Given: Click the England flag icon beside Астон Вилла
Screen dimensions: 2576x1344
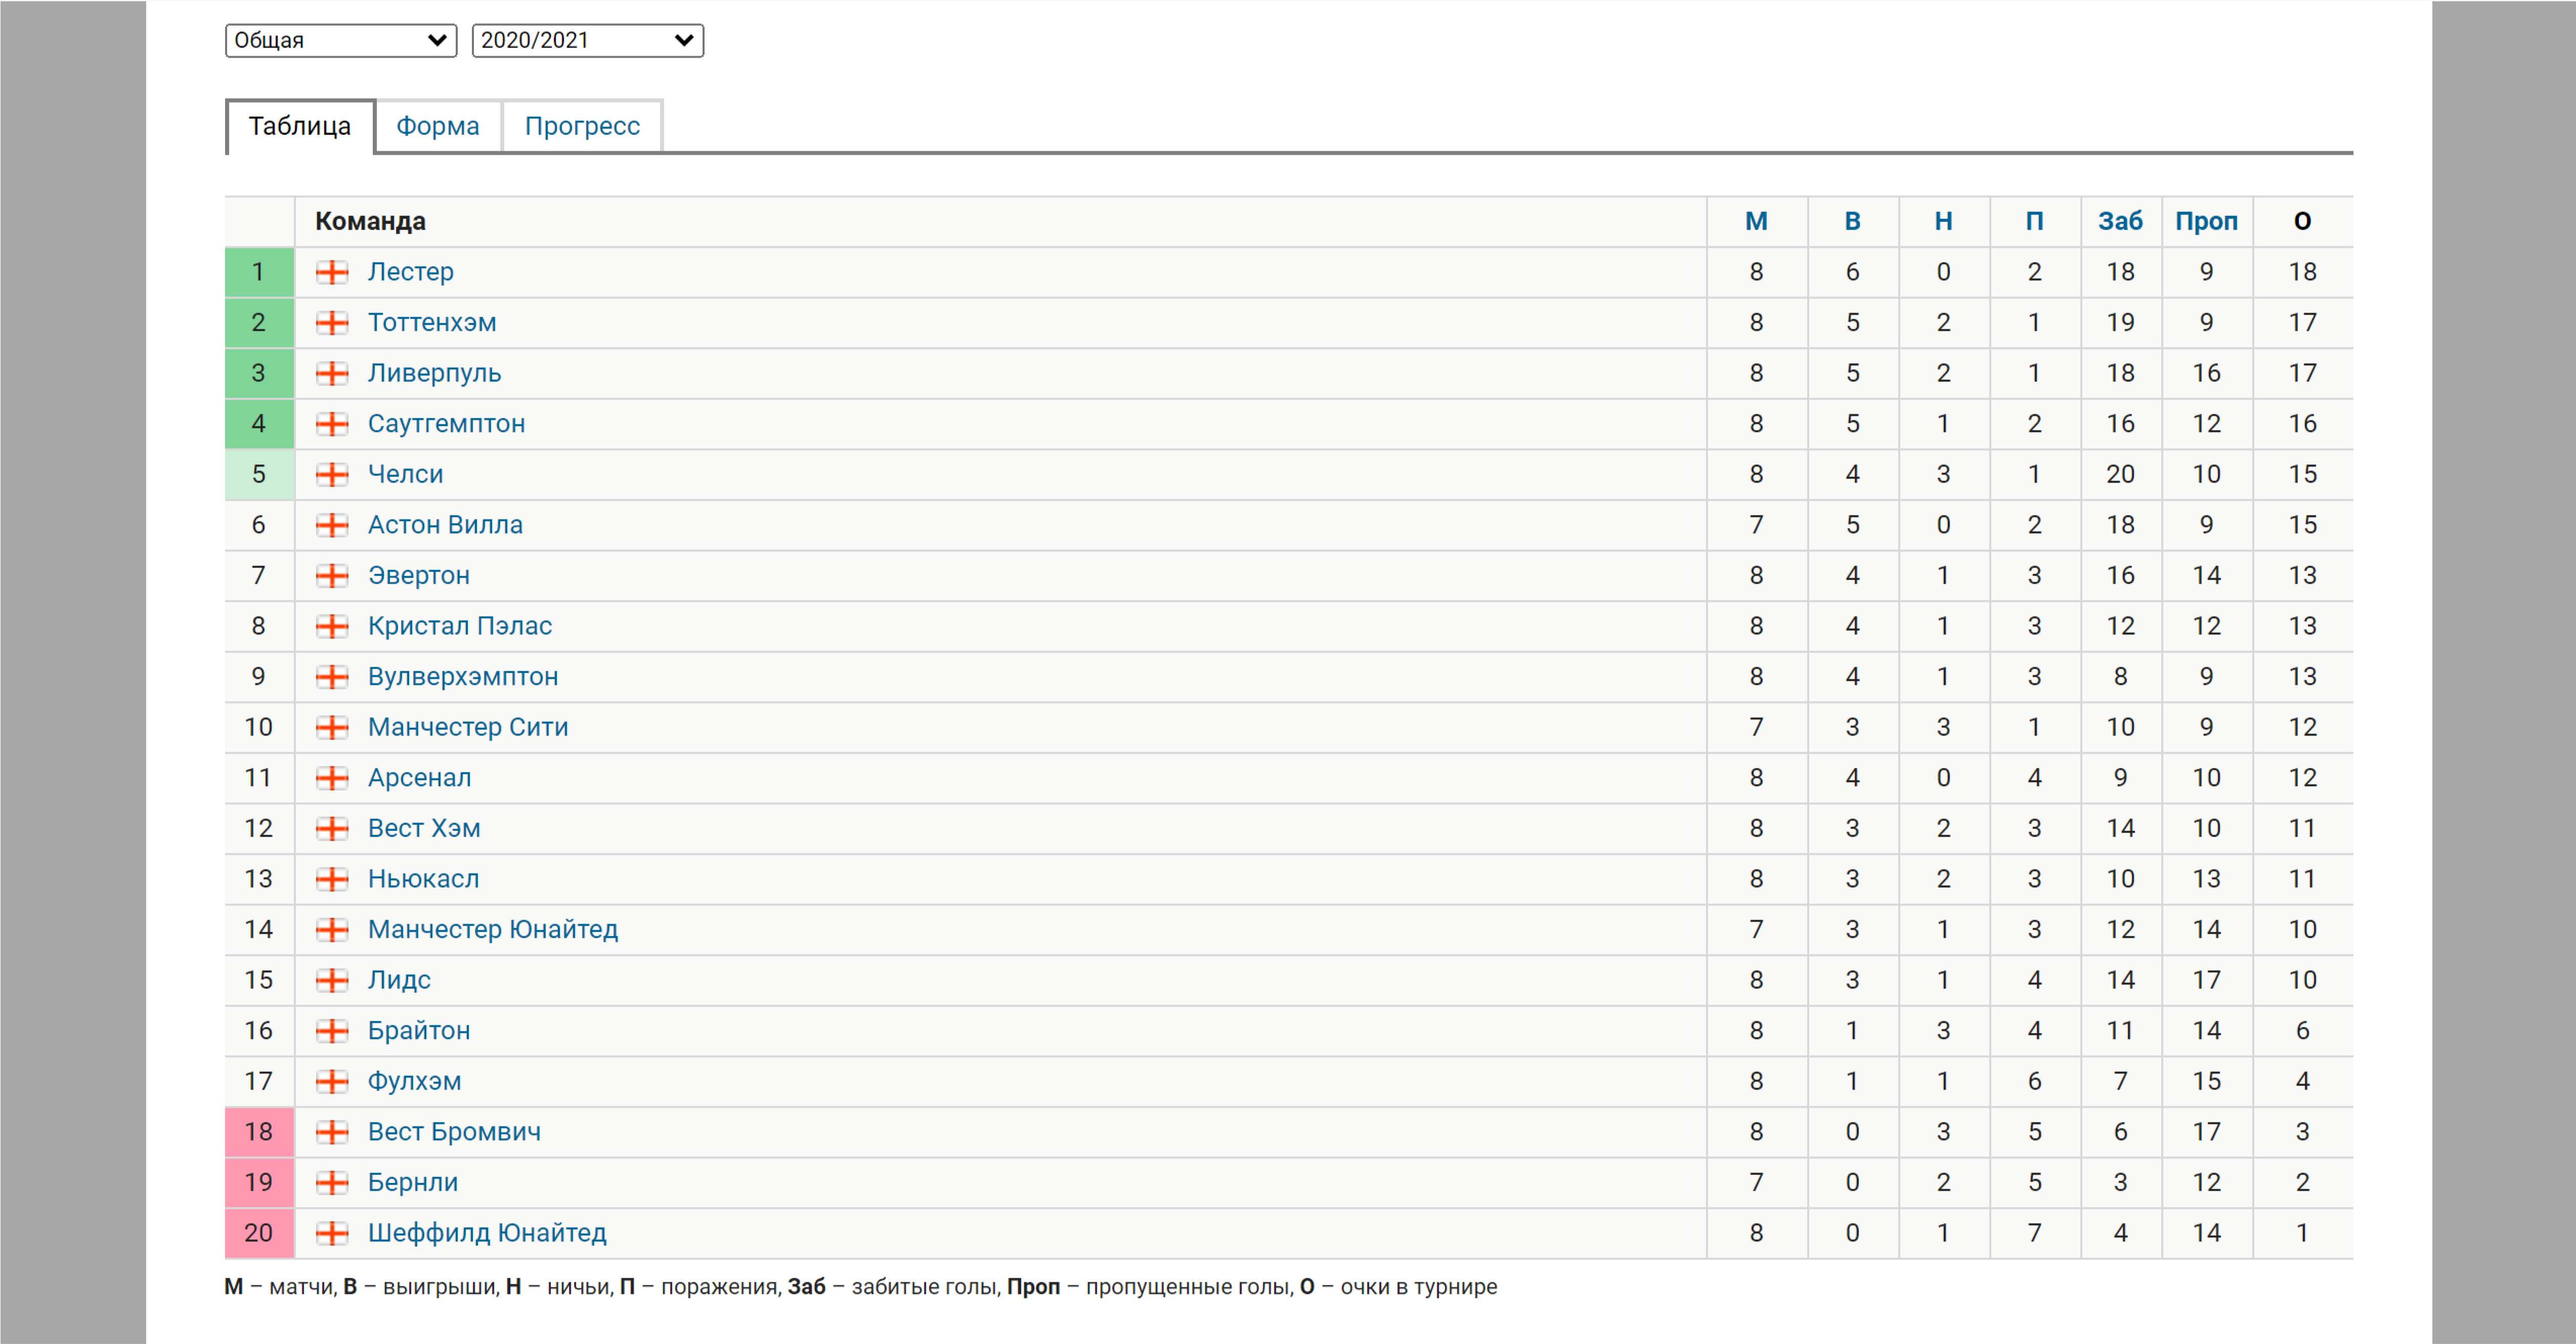Looking at the screenshot, I should point(332,525).
